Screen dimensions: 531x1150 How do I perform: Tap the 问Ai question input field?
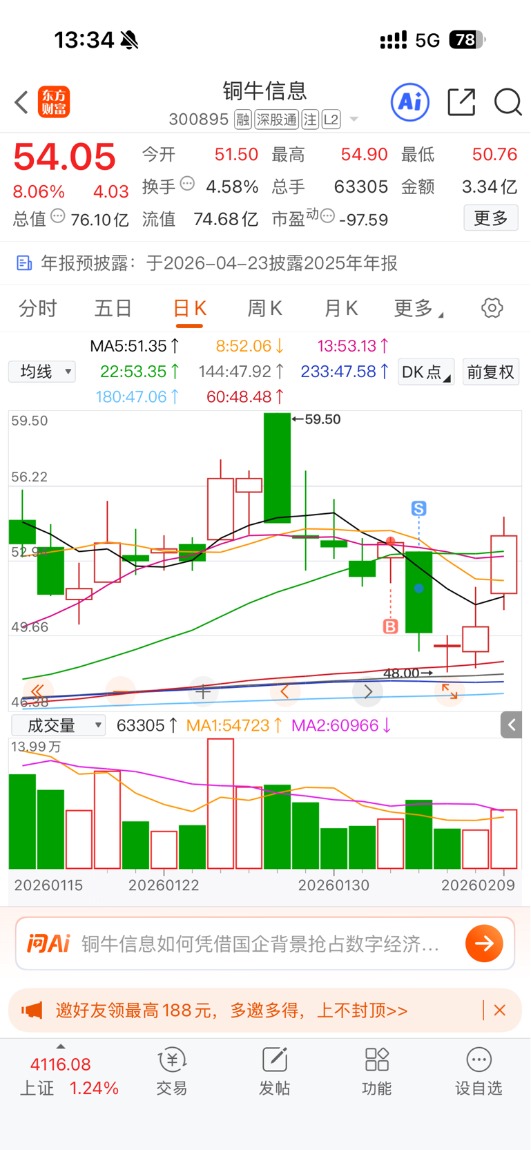pyautogui.click(x=260, y=943)
